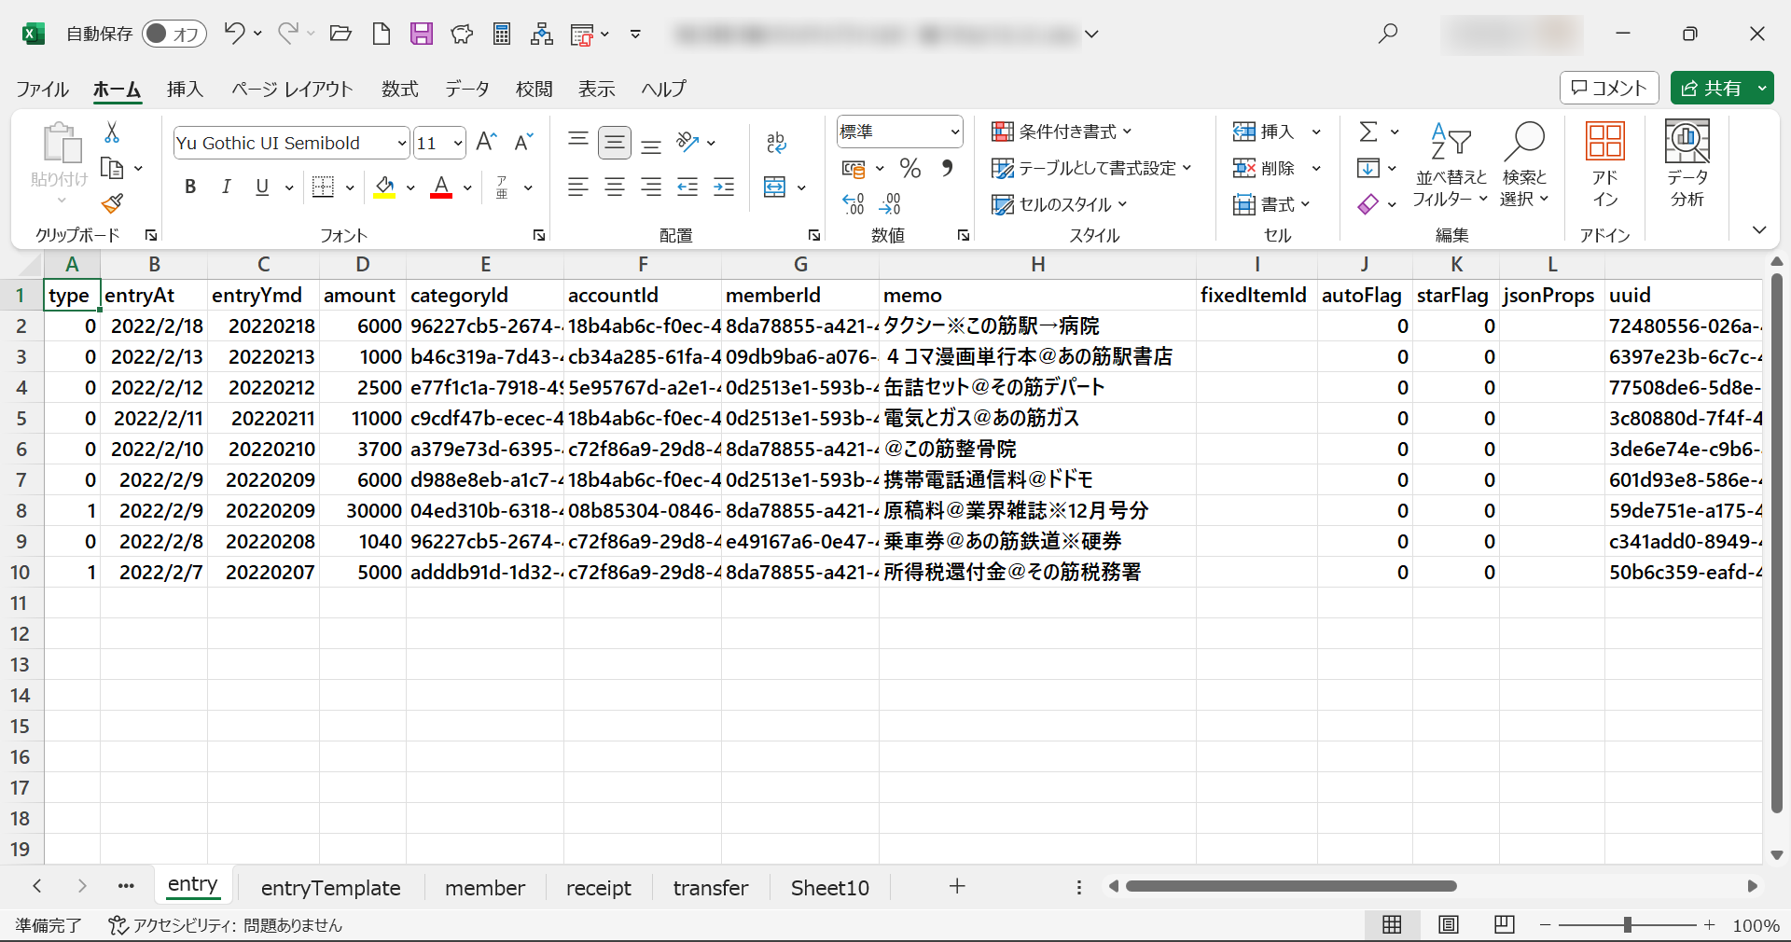Open the font name dropdown
This screenshot has height=942, width=1791.
click(402, 143)
